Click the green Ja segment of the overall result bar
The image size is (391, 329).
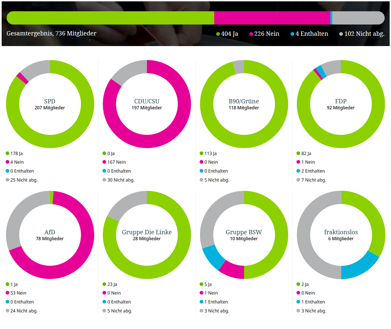coord(110,18)
